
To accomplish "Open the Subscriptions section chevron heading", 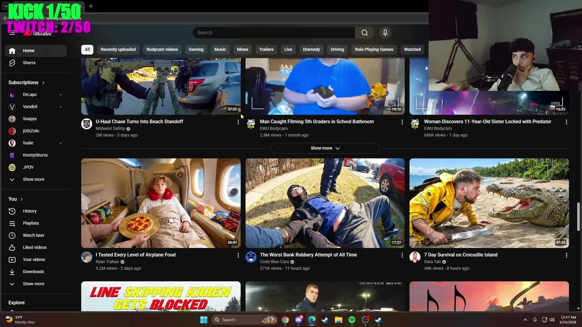I will point(27,83).
